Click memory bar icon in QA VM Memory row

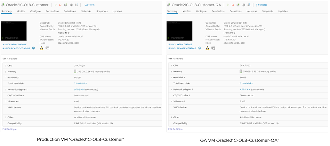click(241, 71)
